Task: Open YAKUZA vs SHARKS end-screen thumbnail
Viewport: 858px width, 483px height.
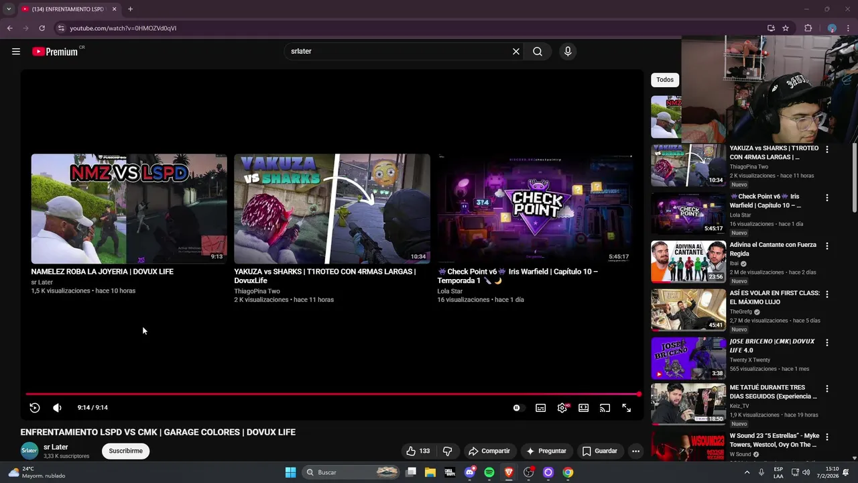Action: click(x=332, y=209)
